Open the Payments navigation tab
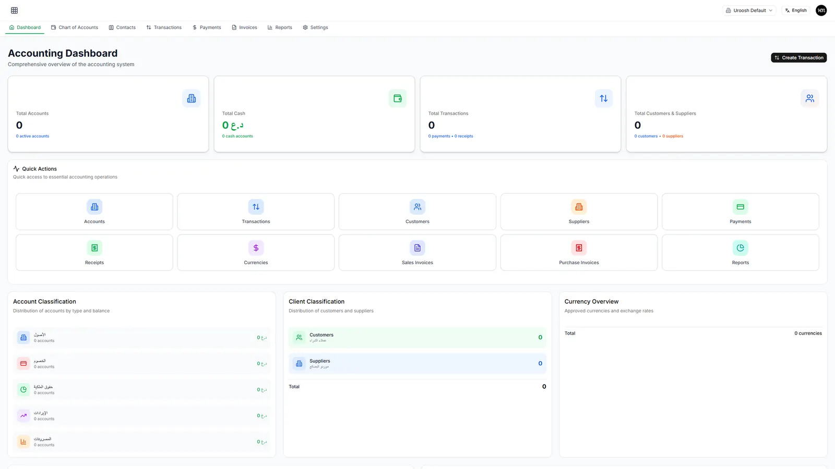The height and width of the screenshot is (469, 835). tap(207, 28)
